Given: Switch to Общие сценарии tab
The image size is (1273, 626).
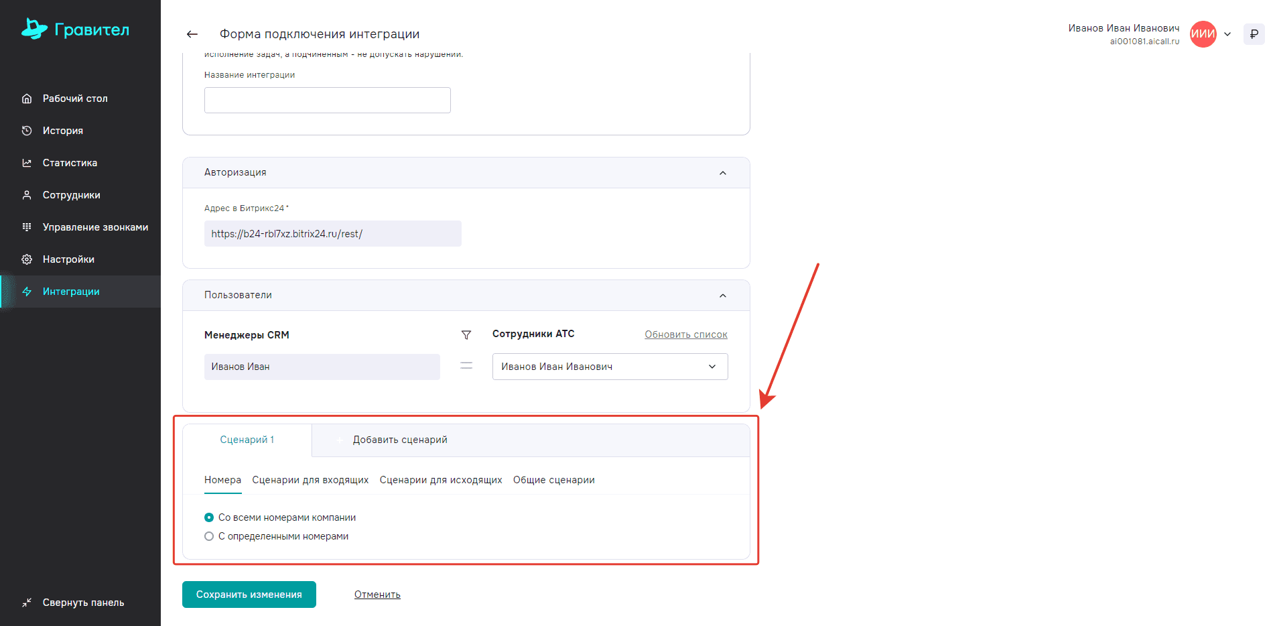Looking at the screenshot, I should (x=553, y=480).
